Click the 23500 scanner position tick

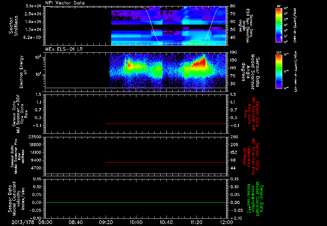click(34, 137)
